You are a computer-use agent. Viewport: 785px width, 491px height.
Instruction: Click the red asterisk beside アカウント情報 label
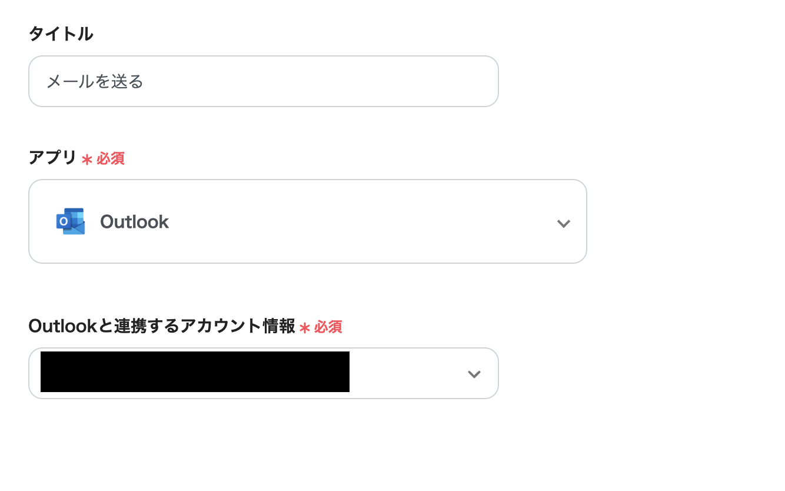[x=305, y=328]
